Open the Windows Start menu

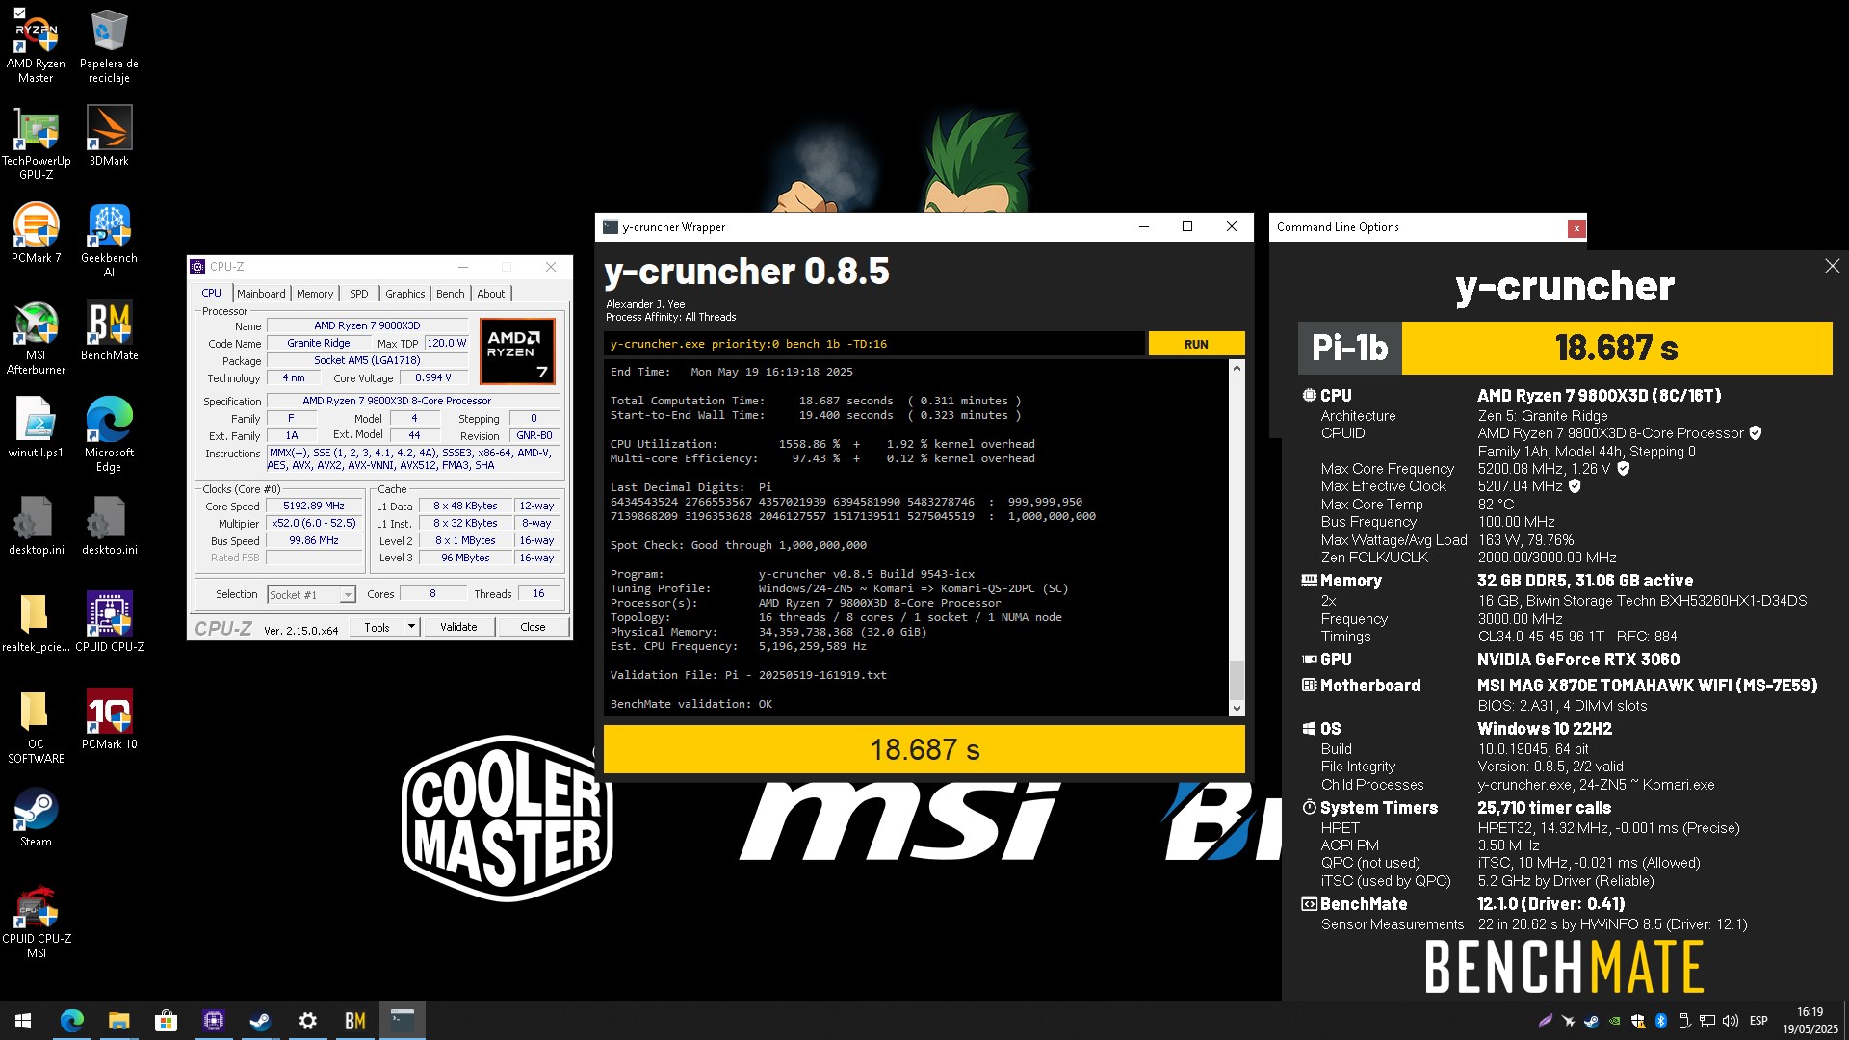(x=23, y=1021)
